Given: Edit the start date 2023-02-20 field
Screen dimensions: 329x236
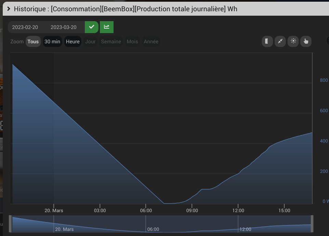Looking at the screenshot, I should click(25, 27).
